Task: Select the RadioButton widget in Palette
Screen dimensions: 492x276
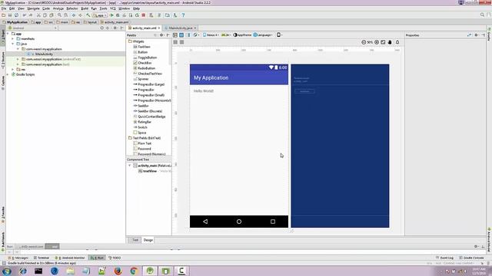Action: click(145, 68)
